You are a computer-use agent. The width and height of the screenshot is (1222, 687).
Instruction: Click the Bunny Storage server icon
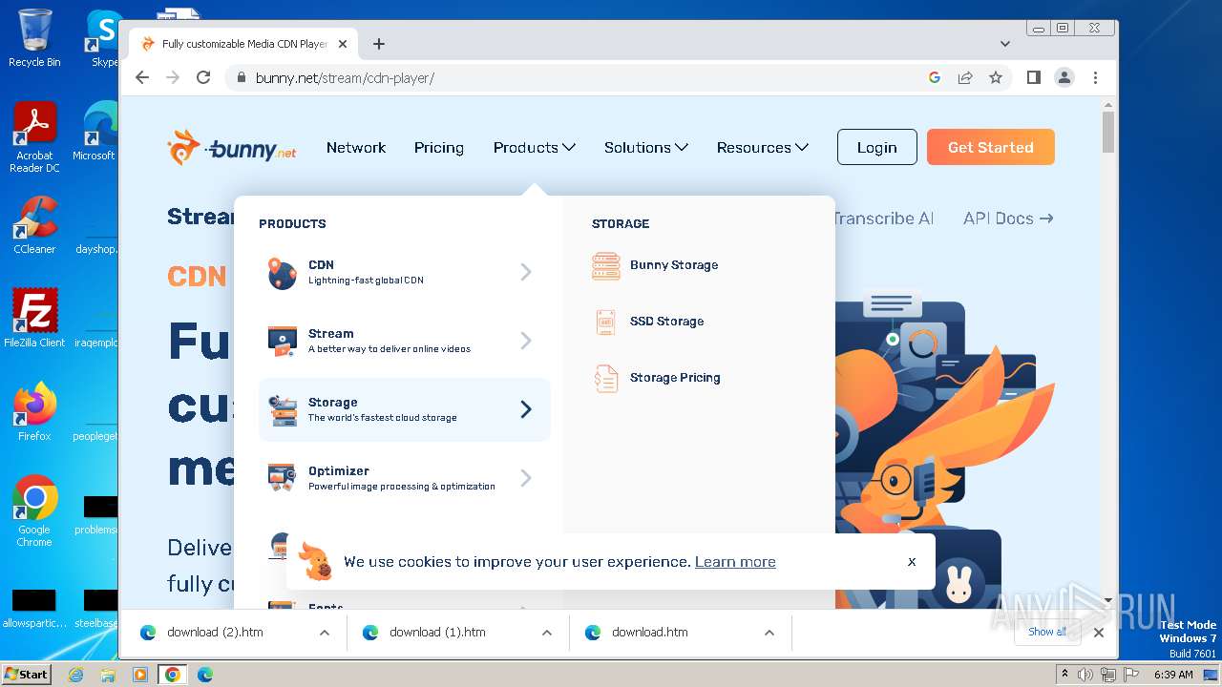click(x=606, y=266)
